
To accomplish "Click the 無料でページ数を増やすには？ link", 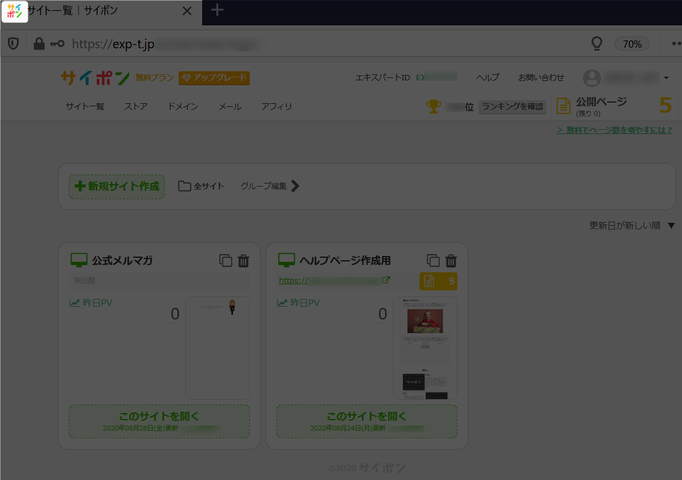I will click(x=614, y=130).
